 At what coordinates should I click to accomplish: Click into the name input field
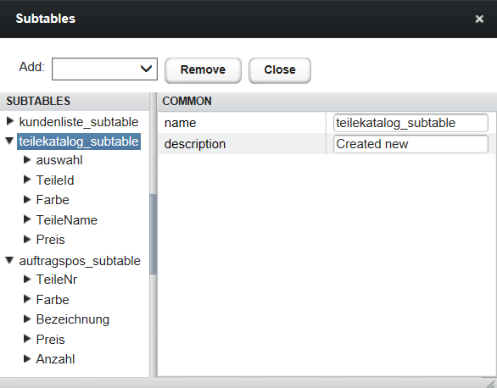[410, 123]
